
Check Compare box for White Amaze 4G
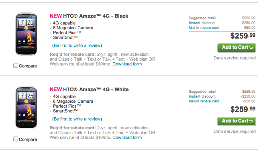[16, 139]
